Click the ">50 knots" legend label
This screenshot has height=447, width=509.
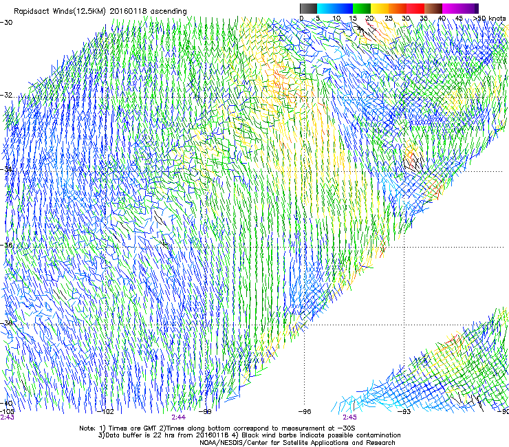[490, 19]
